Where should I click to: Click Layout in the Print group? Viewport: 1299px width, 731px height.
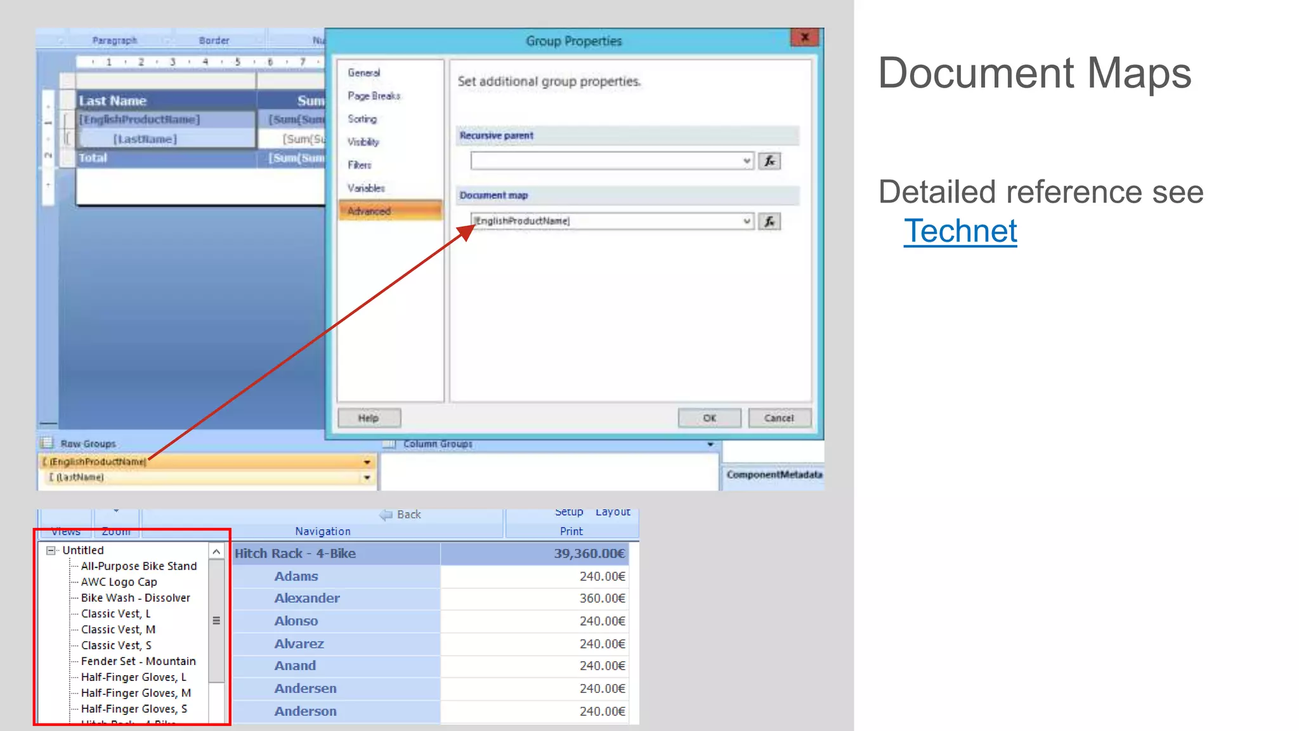[613, 512]
